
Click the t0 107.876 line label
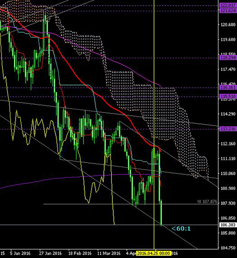pyautogui.click(x=207, y=202)
